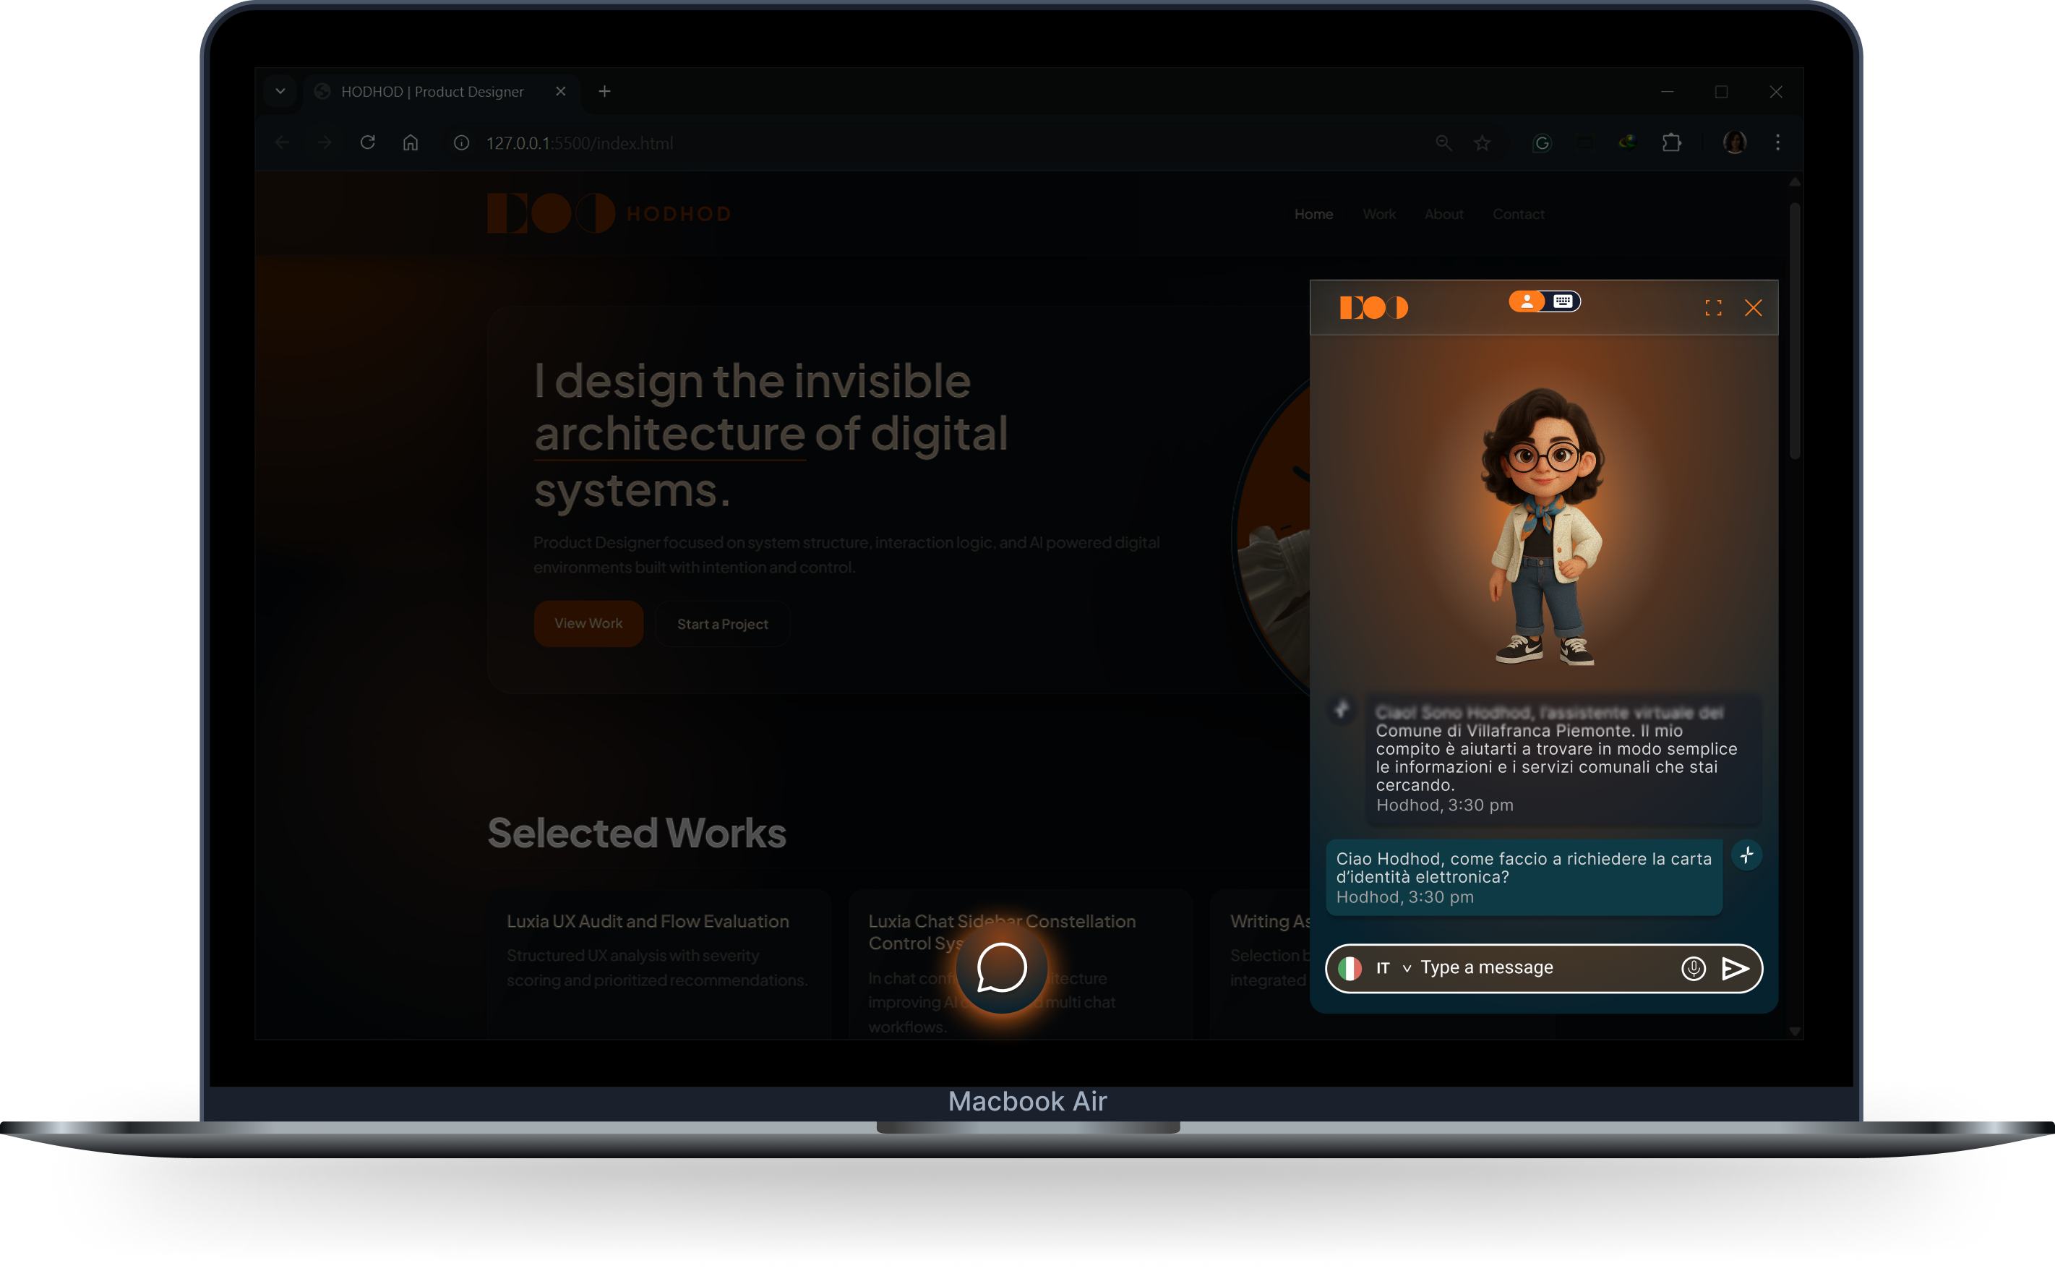Click the page vertical scrollbar thumb
This screenshot has width=2055, height=1271.
tap(1795, 330)
